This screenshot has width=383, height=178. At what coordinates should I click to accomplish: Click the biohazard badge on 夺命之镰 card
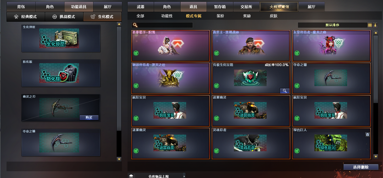pyautogui.click(x=297, y=85)
